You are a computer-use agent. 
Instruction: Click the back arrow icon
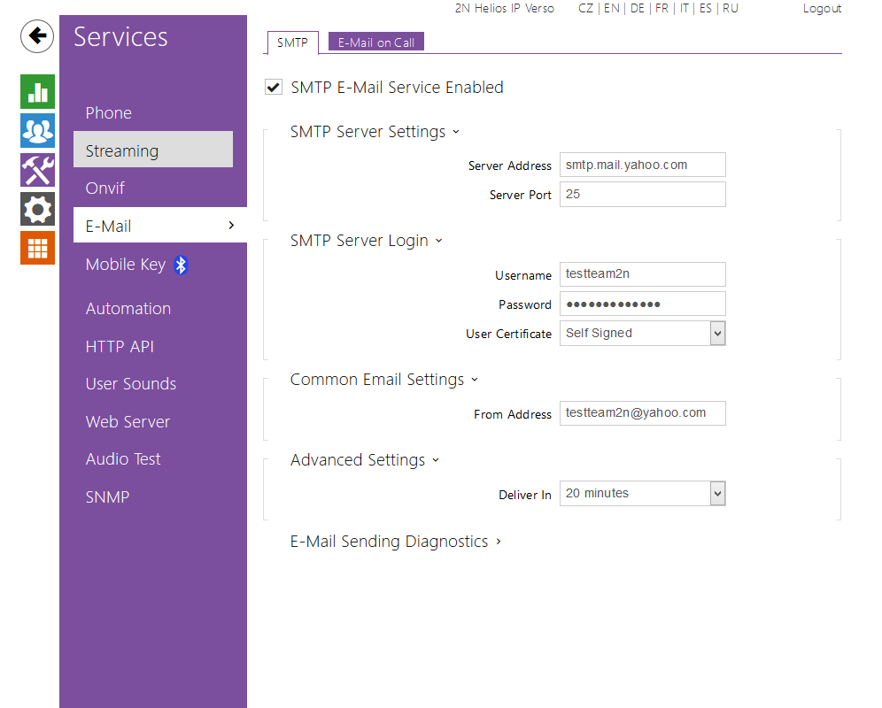(36, 36)
